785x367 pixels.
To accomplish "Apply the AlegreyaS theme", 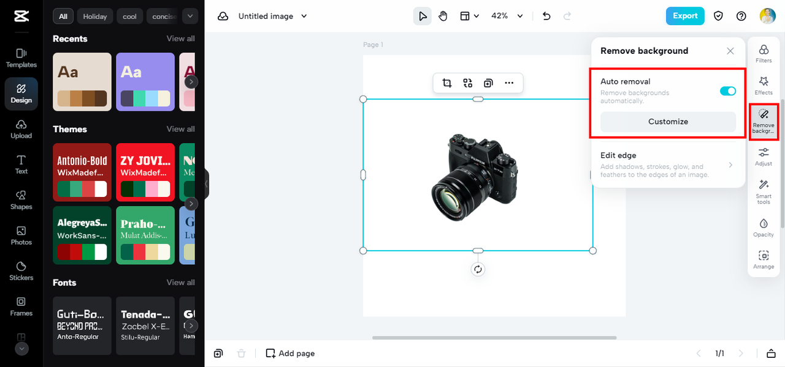I will coord(82,235).
